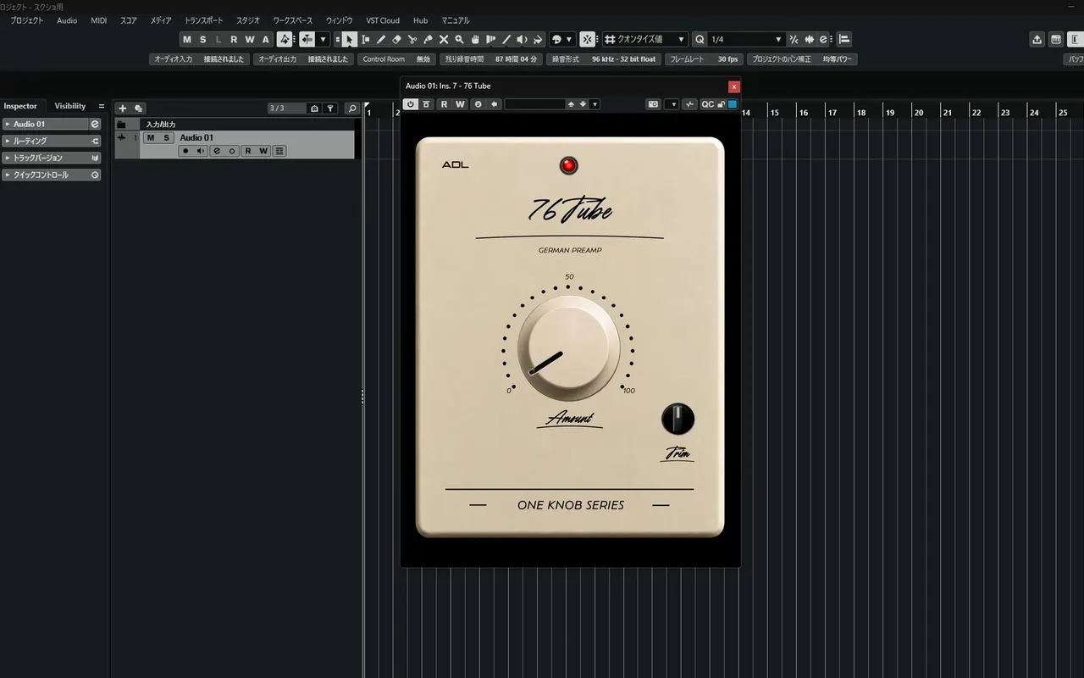Click the plug-in preset name field
1084x678 pixels.
click(534, 104)
